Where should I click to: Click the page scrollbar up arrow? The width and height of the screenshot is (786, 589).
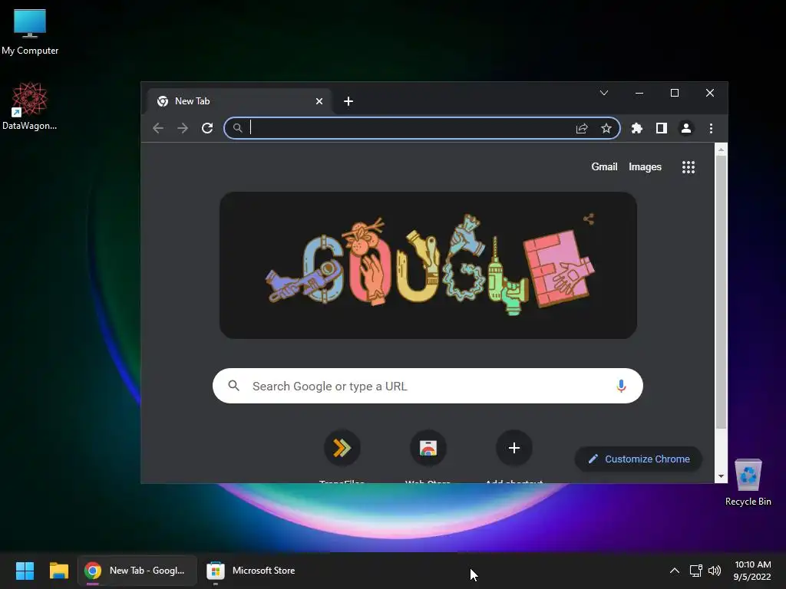pos(721,150)
